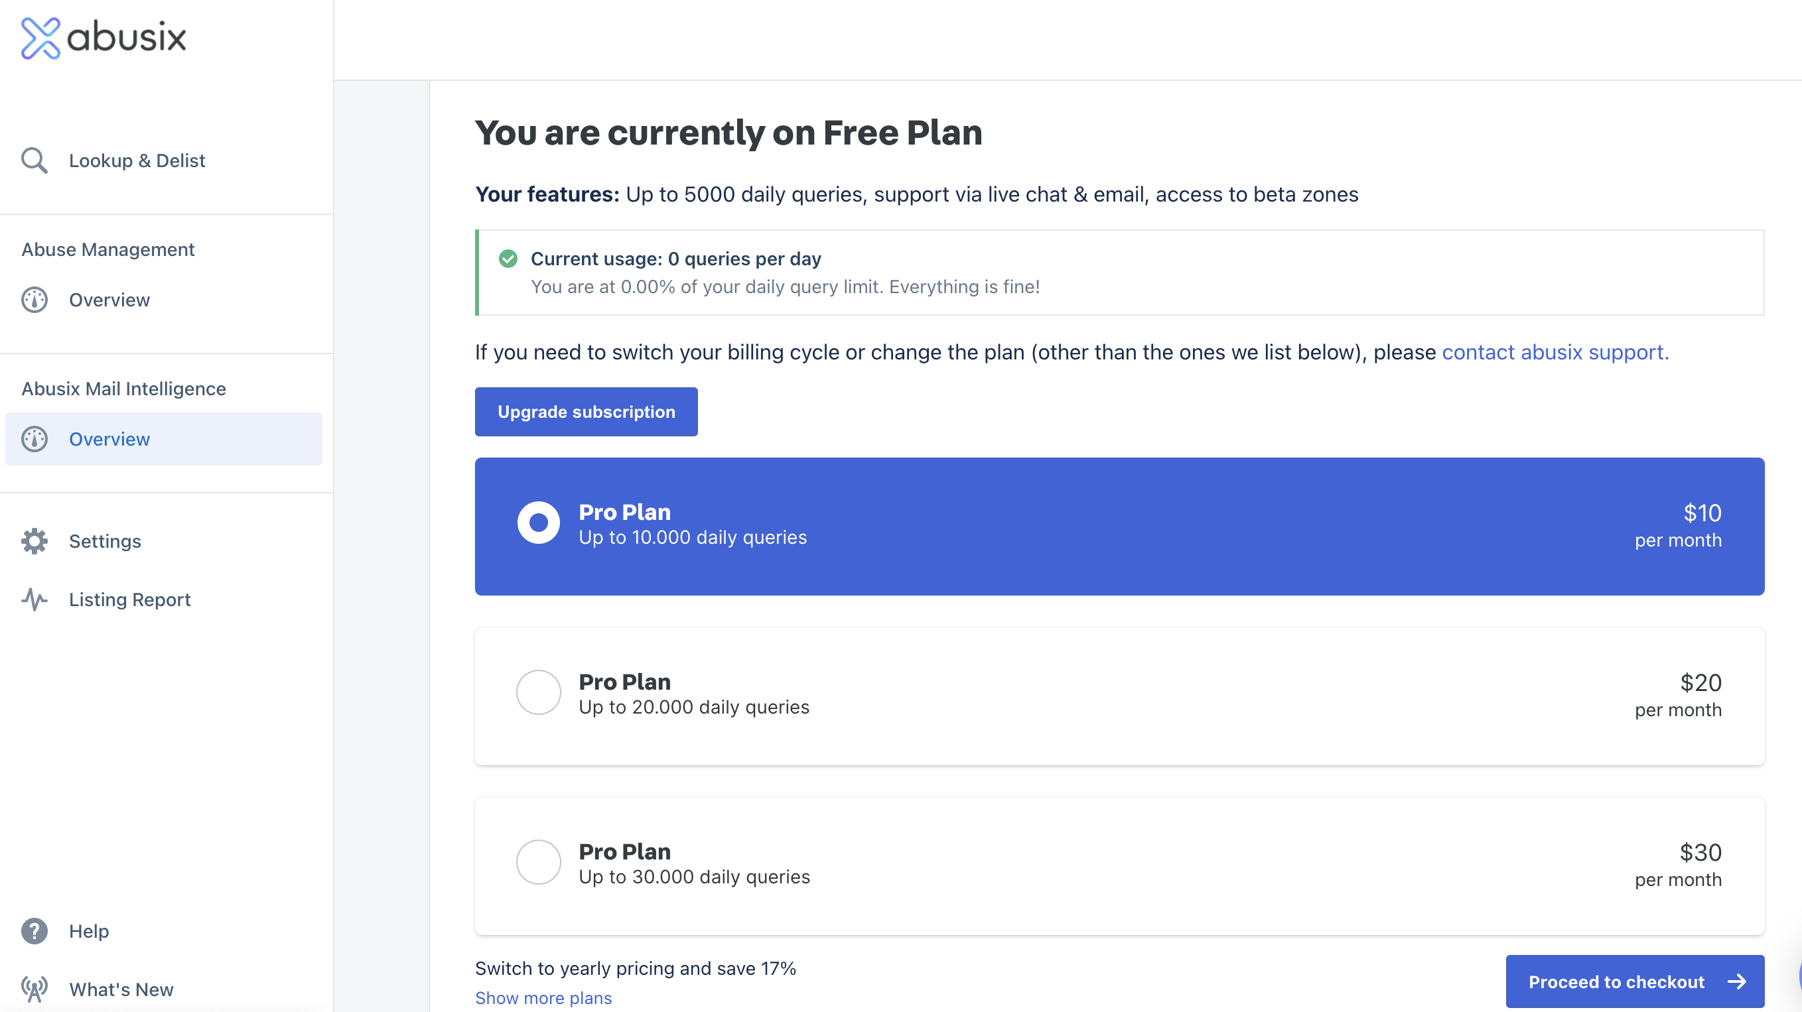Image resolution: width=1802 pixels, height=1012 pixels.
Task: Click the Abusix logo
Action: point(104,38)
